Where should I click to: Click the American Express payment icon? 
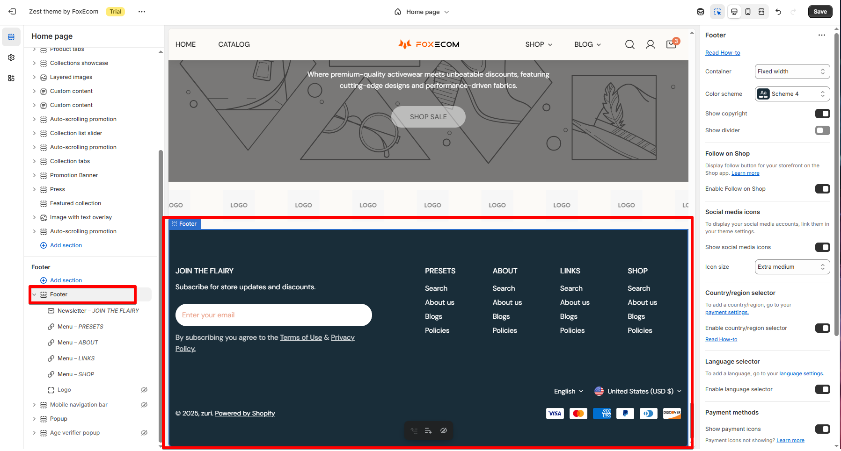(602, 413)
